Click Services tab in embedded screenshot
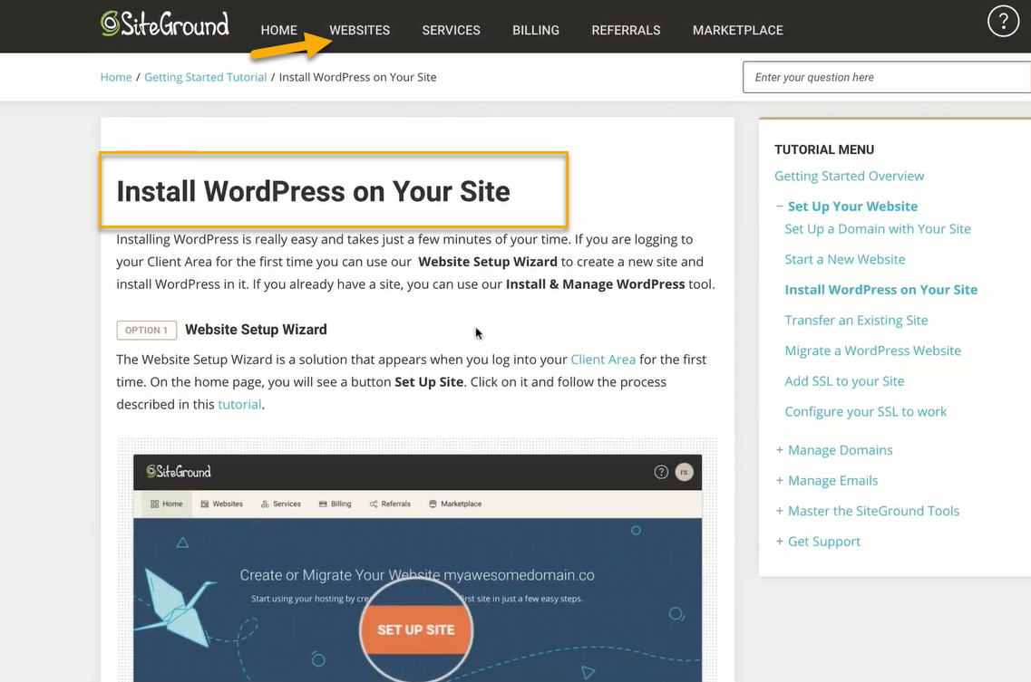This screenshot has width=1031, height=682. tap(281, 504)
